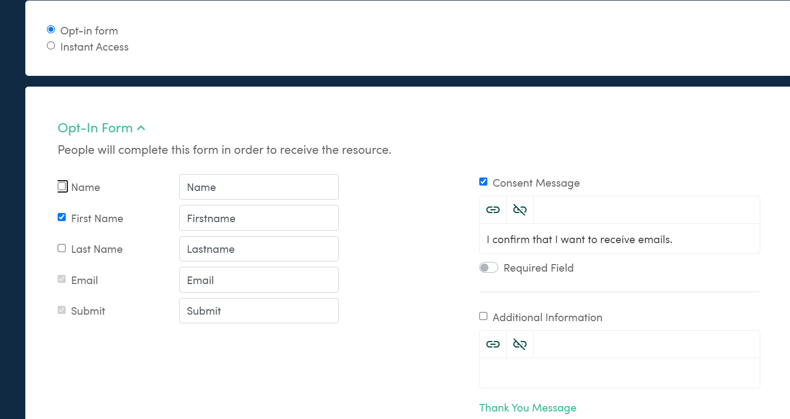Uncheck the First Name checkbox
This screenshot has width=790, height=419.
pos(62,217)
